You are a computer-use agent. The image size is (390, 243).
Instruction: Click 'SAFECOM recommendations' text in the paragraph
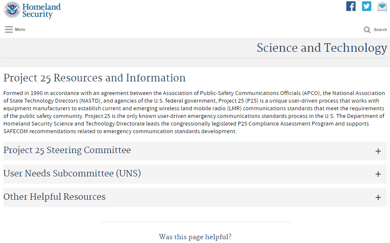[x=40, y=131]
